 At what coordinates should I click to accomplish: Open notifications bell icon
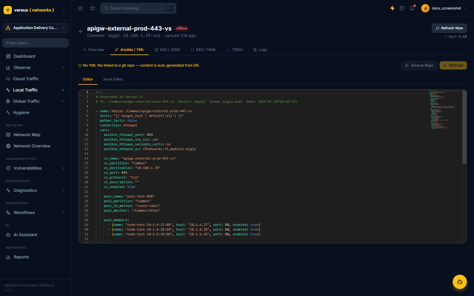412,8
